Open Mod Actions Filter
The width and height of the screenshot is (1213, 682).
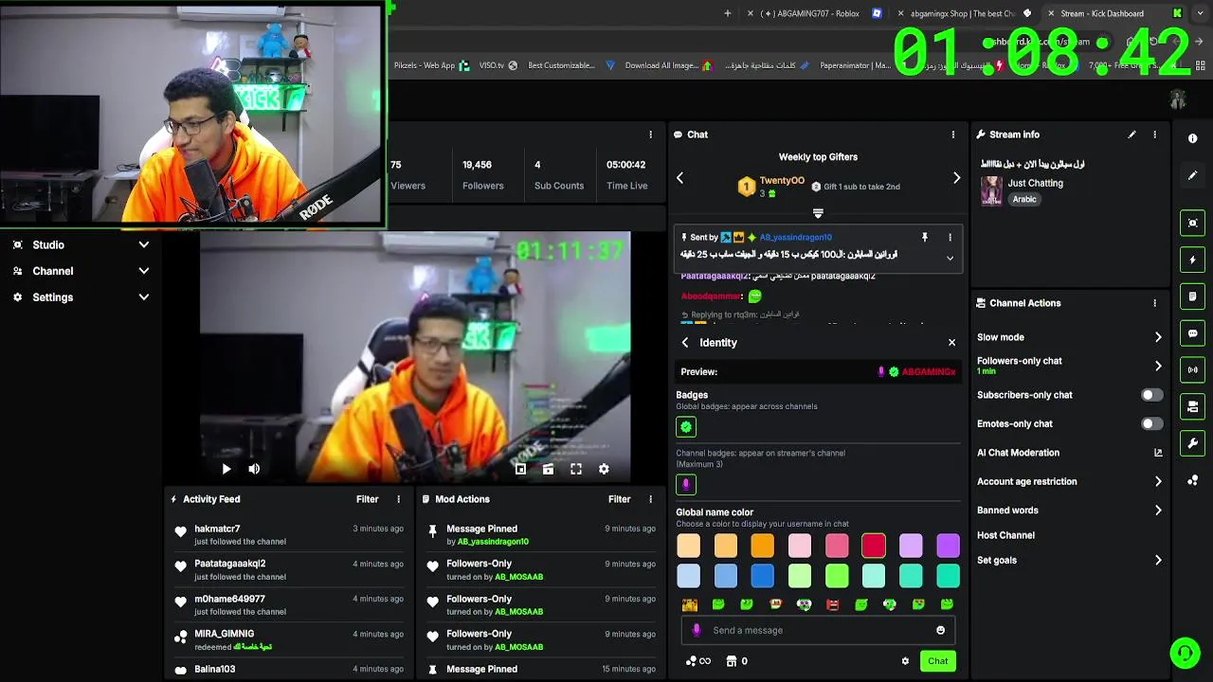point(619,499)
